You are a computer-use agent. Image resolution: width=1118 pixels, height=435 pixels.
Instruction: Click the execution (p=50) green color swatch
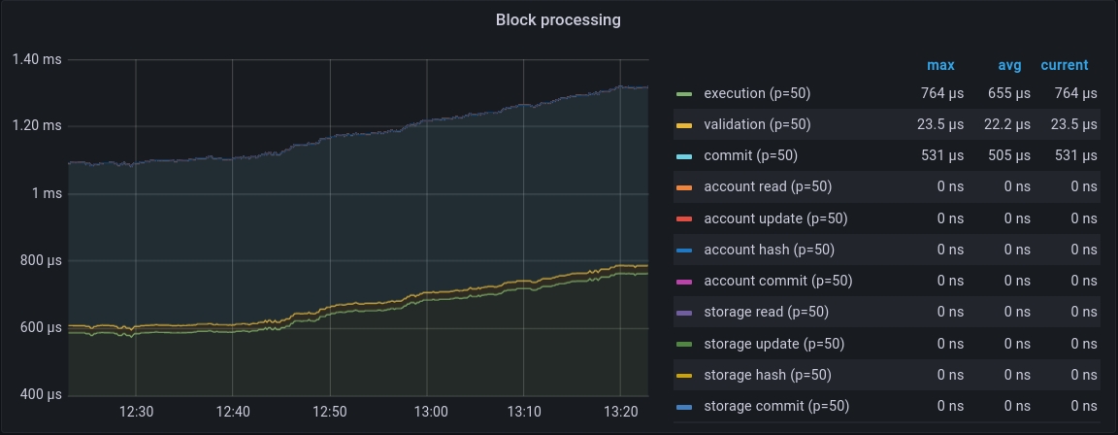(x=684, y=94)
